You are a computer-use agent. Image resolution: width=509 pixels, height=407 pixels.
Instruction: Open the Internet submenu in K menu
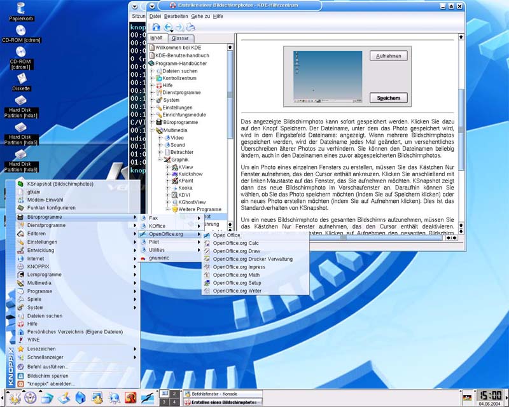click(x=77, y=259)
